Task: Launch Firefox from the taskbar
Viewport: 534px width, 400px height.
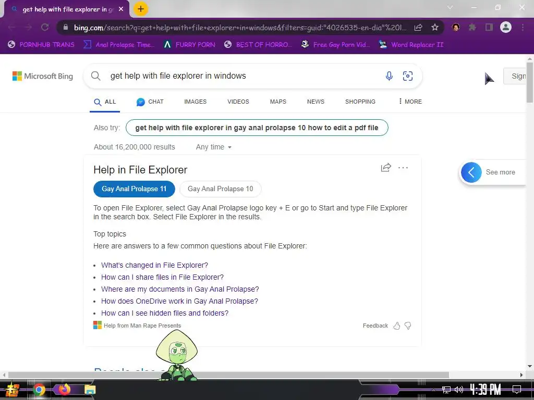Action: pyautogui.click(x=64, y=390)
